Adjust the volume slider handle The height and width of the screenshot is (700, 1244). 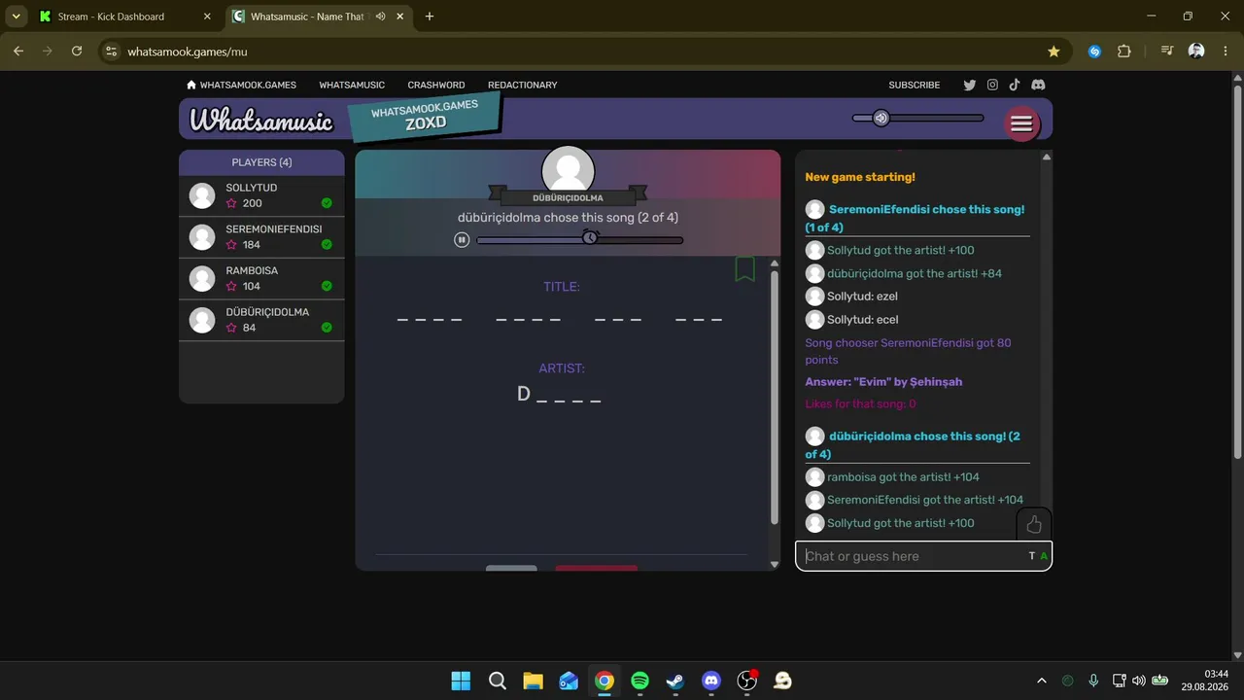[x=881, y=118]
